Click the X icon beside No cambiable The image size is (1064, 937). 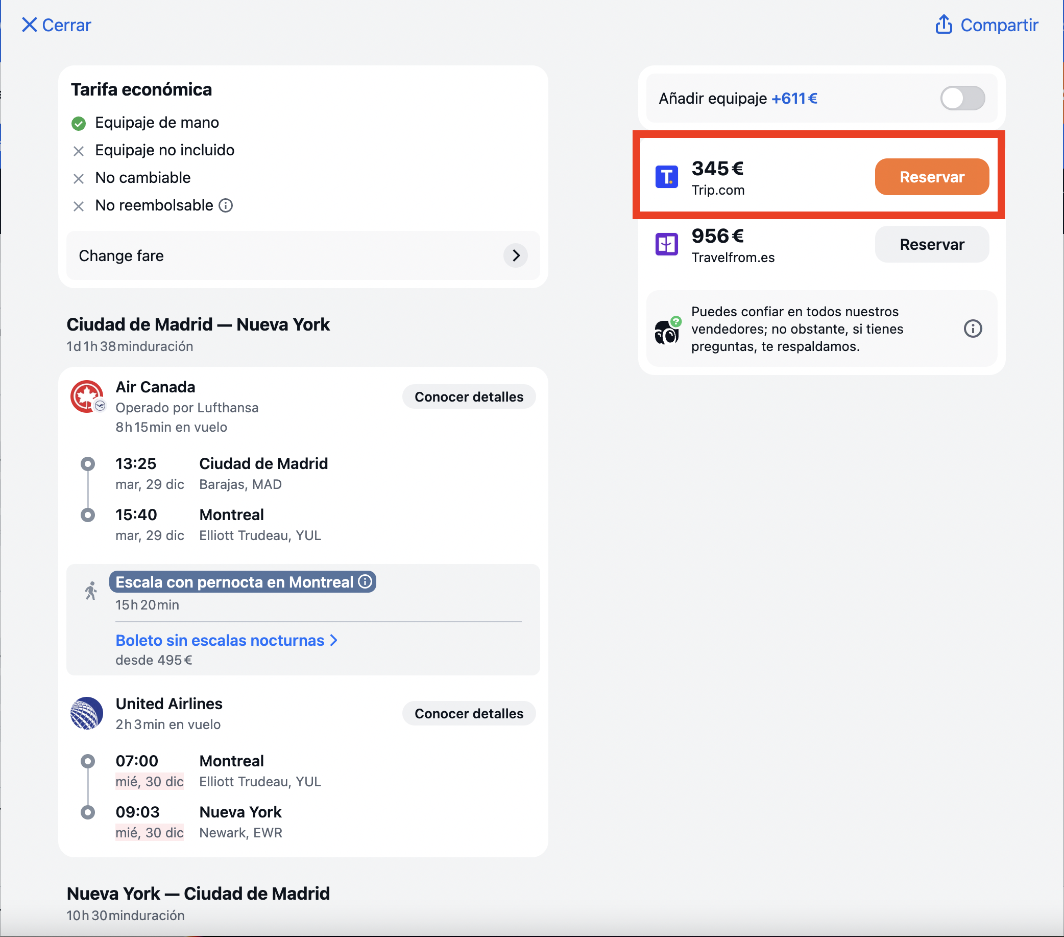pos(79,179)
